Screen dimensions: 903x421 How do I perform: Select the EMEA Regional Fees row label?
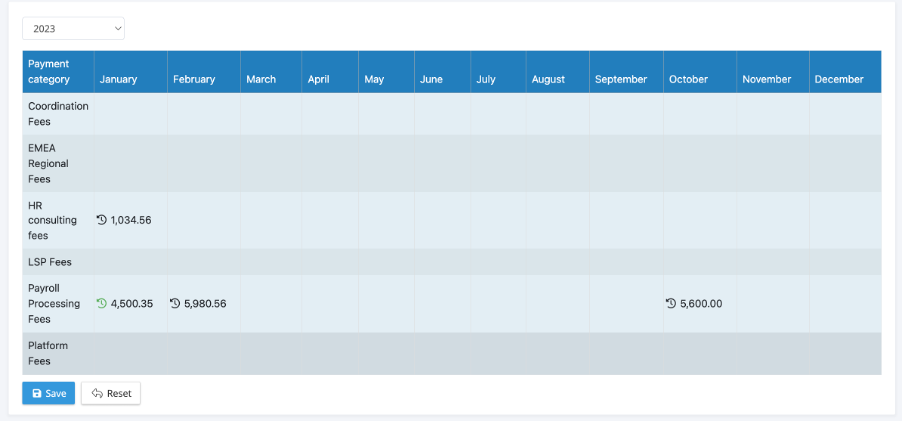click(48, 163)
